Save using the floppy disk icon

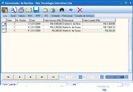pos(36,10)
